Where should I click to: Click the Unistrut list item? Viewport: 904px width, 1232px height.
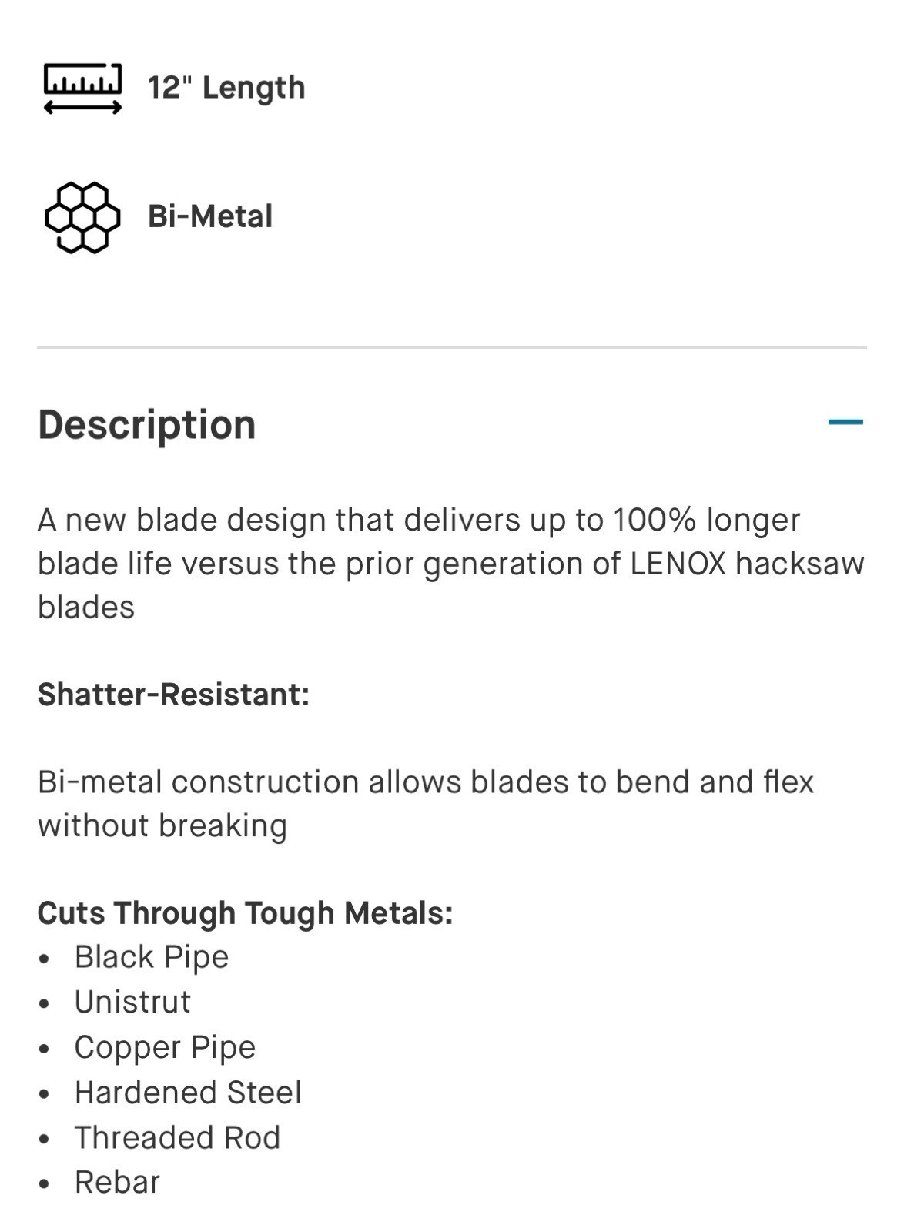(x=132, y=1002)
